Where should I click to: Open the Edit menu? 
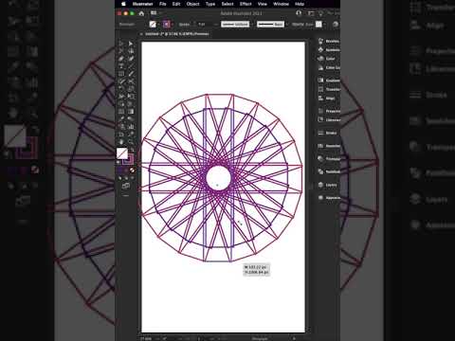point(176,4)
